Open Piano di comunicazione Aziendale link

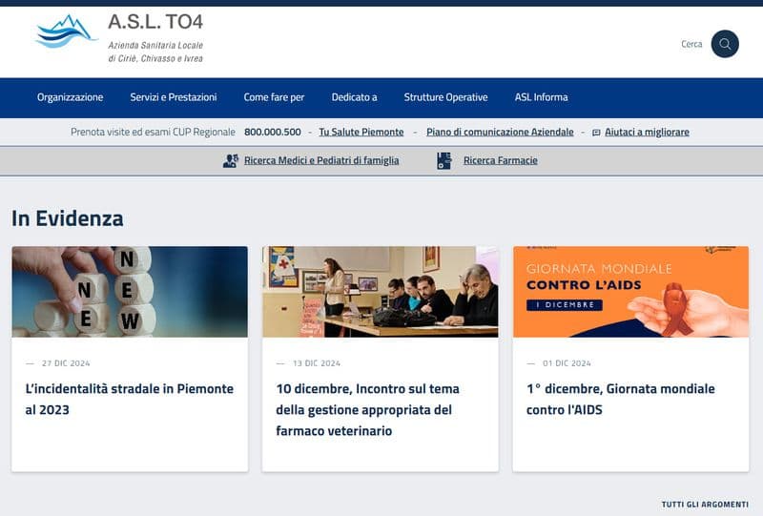(x=500, y=132)
